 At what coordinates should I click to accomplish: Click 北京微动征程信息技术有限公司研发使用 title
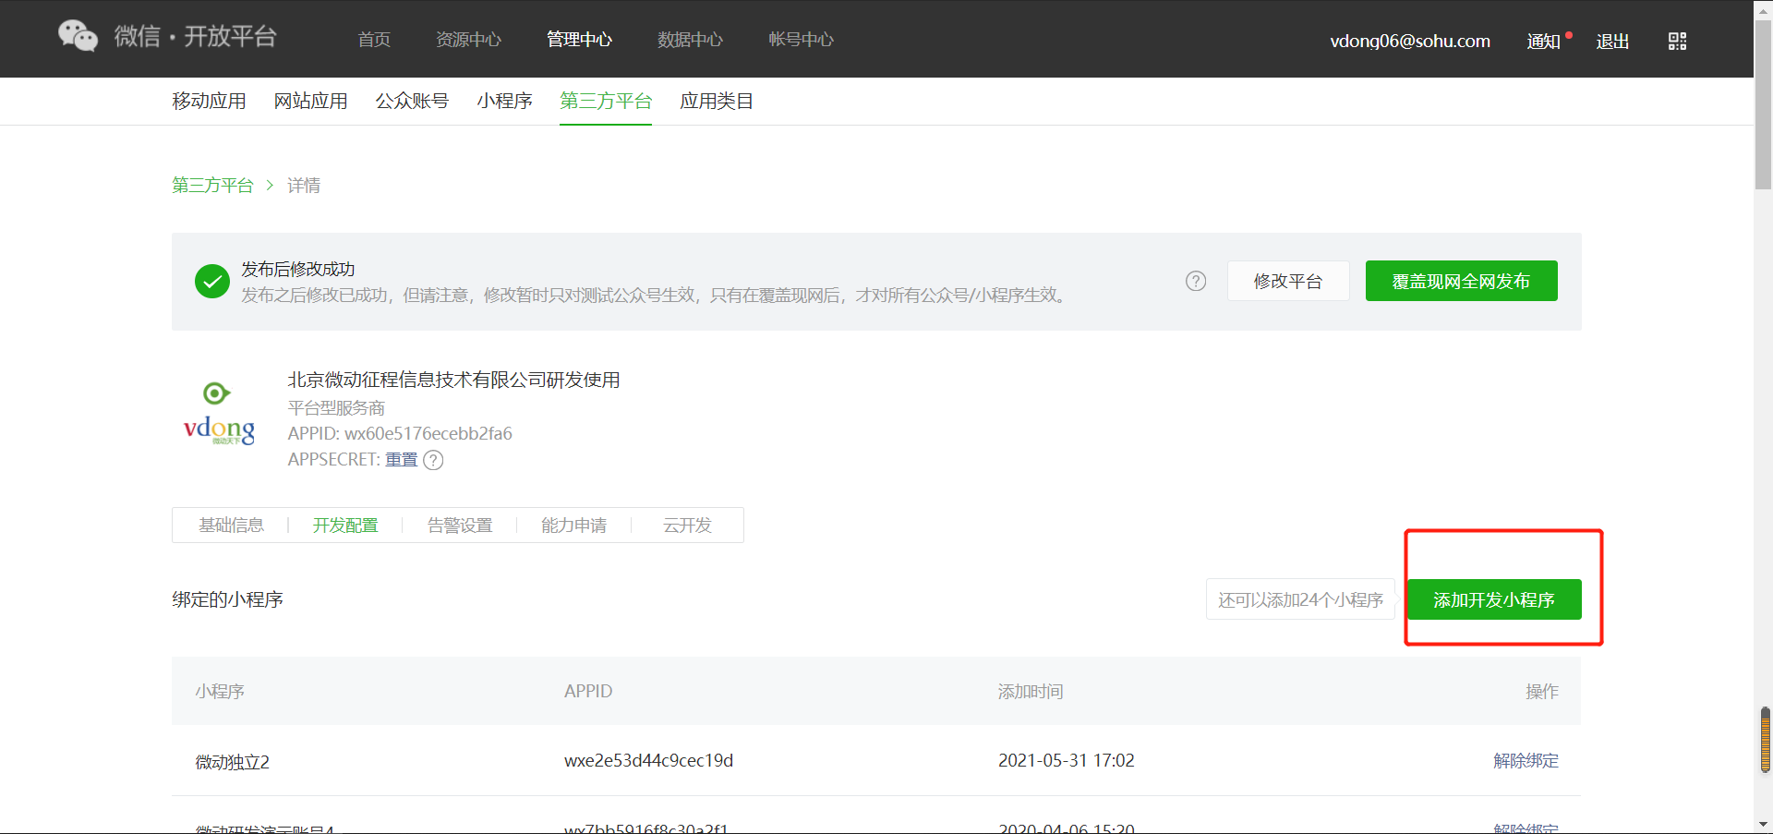(x=453, y=380)
